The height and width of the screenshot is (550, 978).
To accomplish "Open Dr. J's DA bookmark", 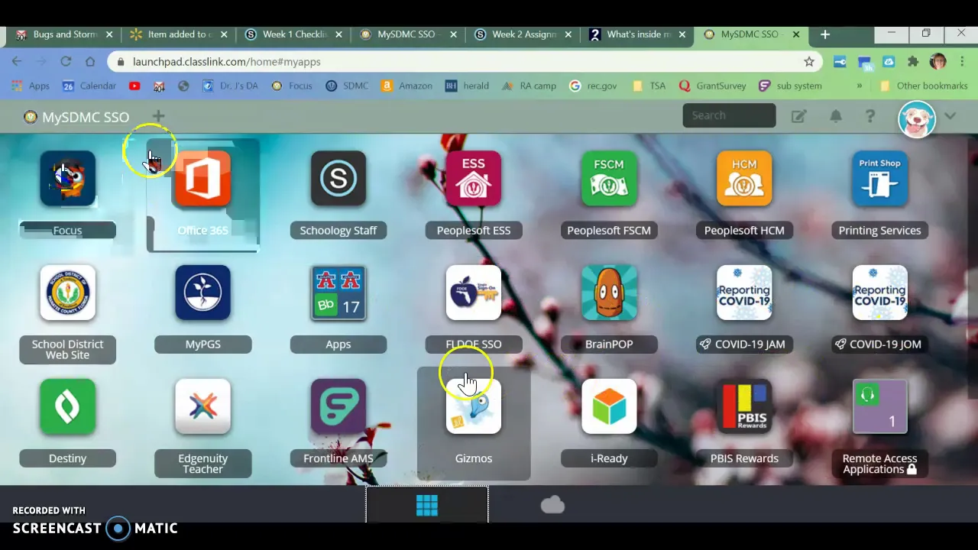I will pyautogui.click(x=230, y=86).
